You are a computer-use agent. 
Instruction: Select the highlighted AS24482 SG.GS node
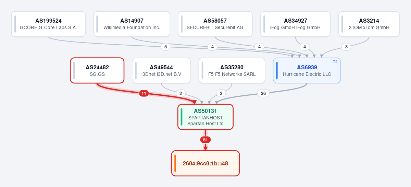(x=97, y=70)
